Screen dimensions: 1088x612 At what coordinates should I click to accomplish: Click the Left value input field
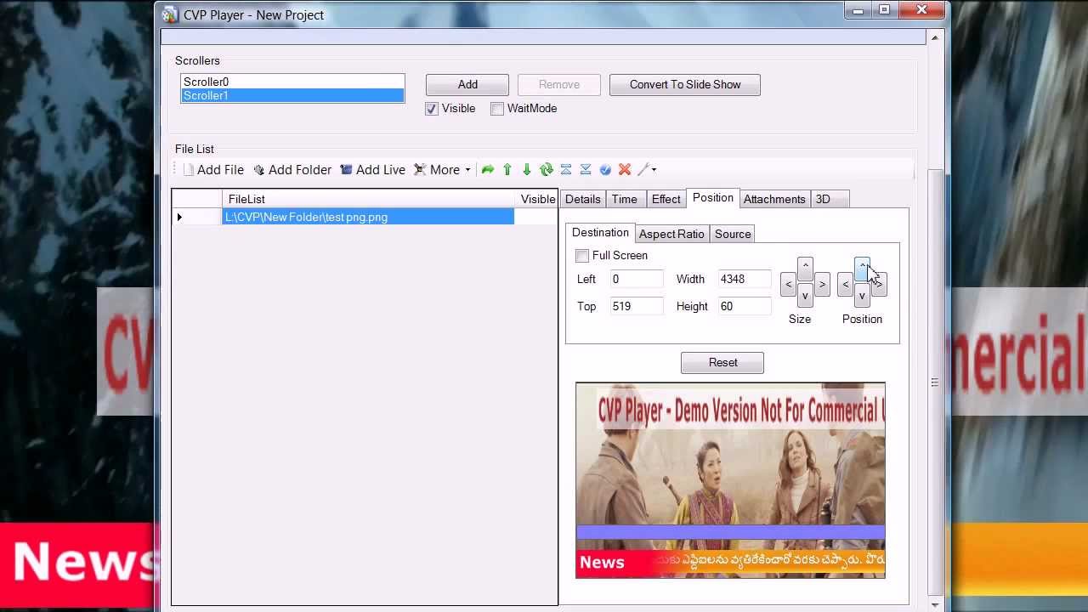coord(636,280)
